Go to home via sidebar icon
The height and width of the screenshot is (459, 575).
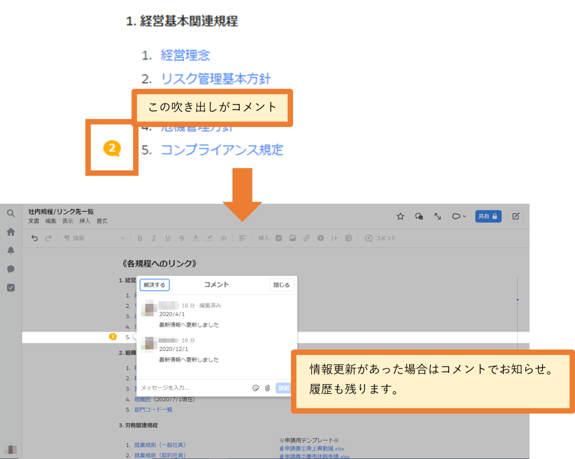click(x=11, y=232)
